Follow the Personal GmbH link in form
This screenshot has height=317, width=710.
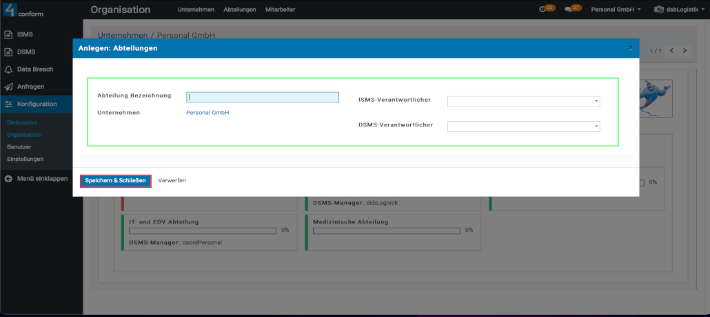tap(207, 112)
